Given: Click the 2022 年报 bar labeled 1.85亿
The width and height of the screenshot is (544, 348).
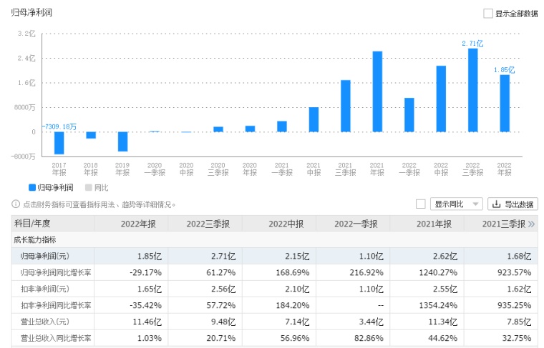Looking at the screenshot, I should [x=505, y=104].
